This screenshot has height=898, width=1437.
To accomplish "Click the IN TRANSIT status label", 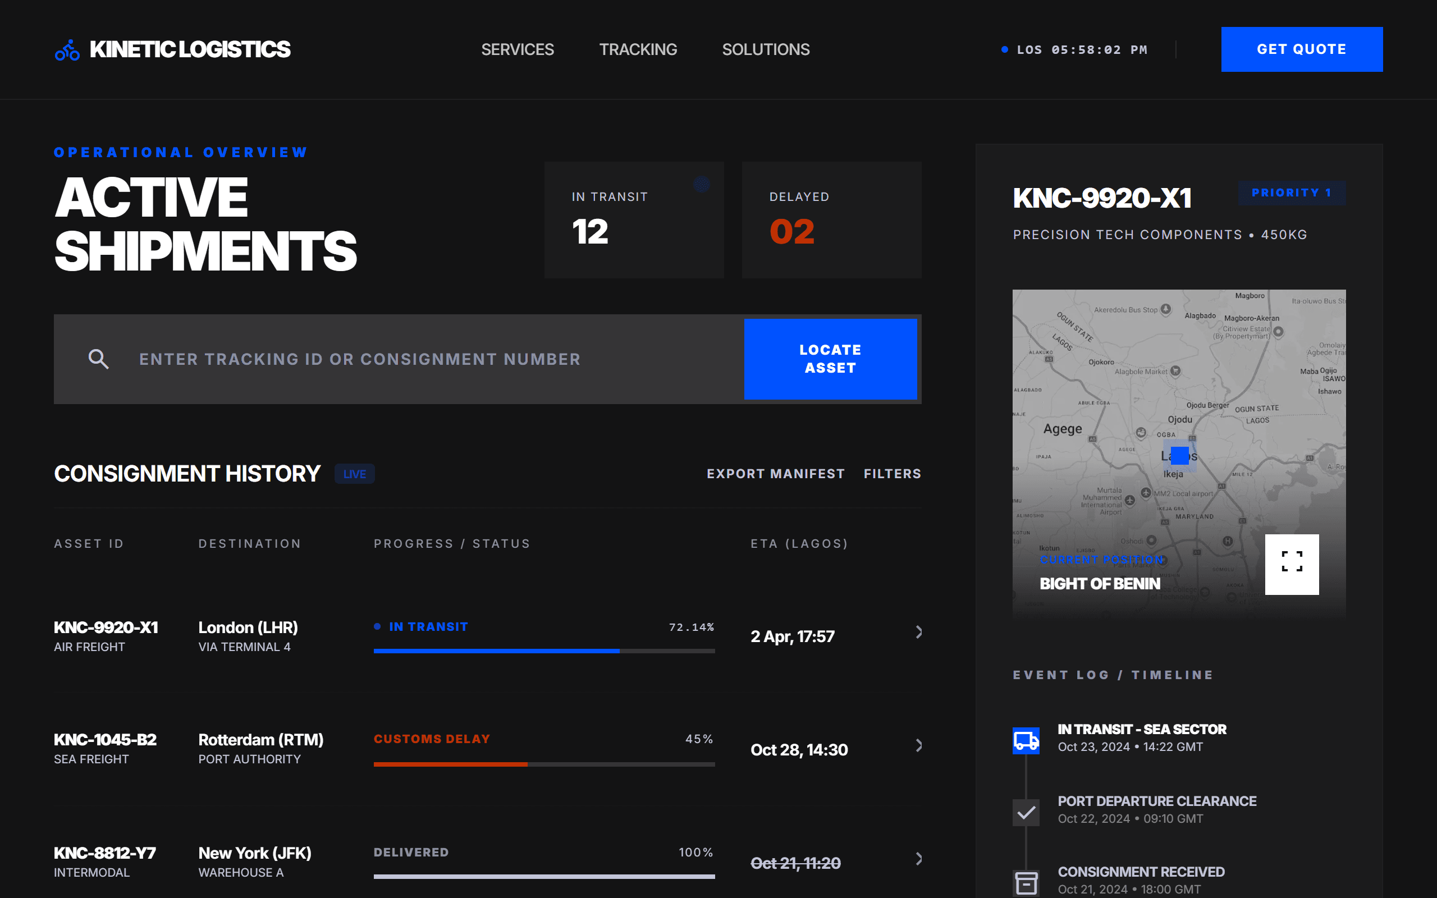I will (x=428, y=626).
